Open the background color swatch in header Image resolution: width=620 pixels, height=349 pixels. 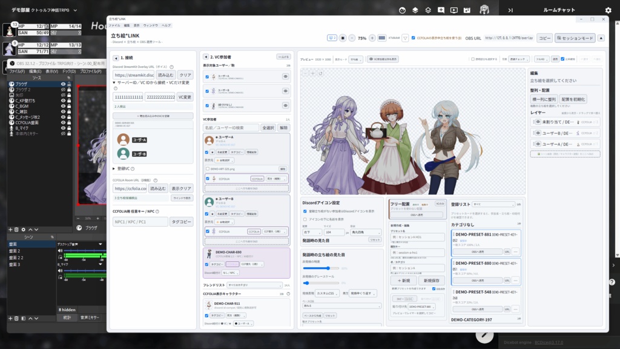pyautogui.click(x=381, y=38)
